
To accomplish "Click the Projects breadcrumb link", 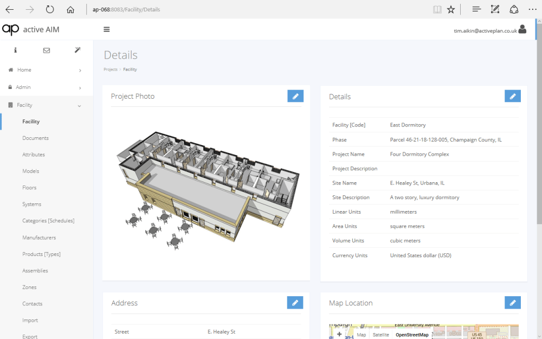I will click(x=110, y=69).
